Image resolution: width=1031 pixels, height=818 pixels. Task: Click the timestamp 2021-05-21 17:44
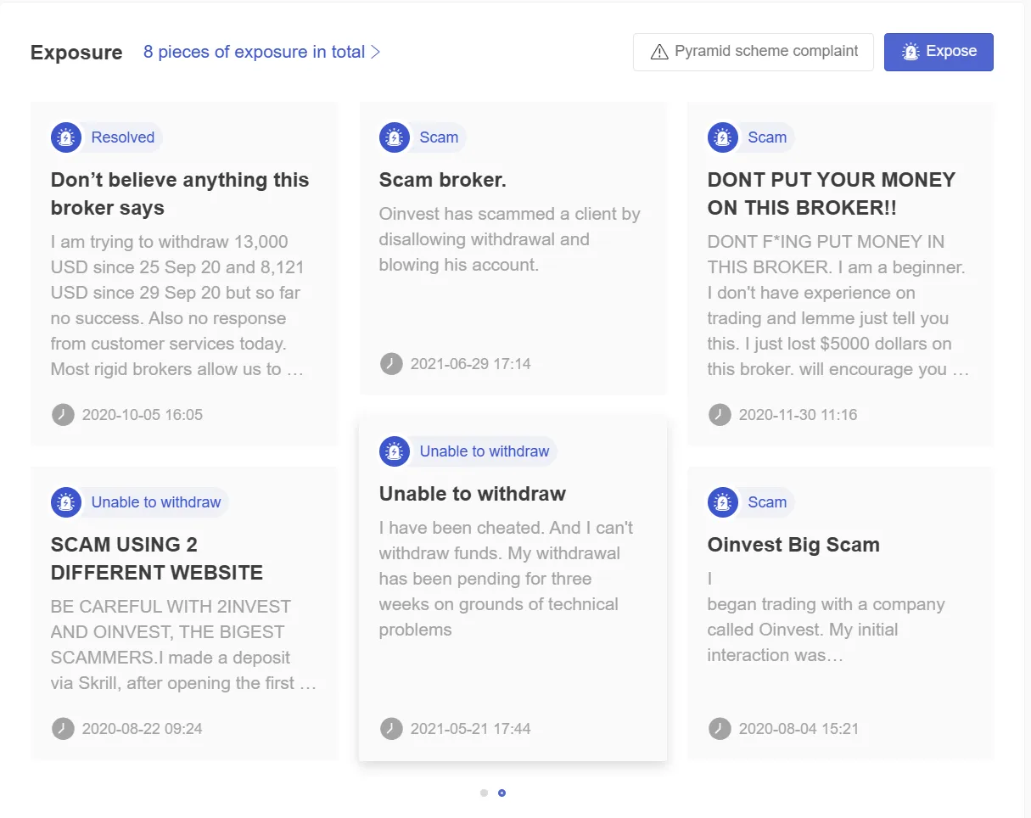tap(471, 729)
